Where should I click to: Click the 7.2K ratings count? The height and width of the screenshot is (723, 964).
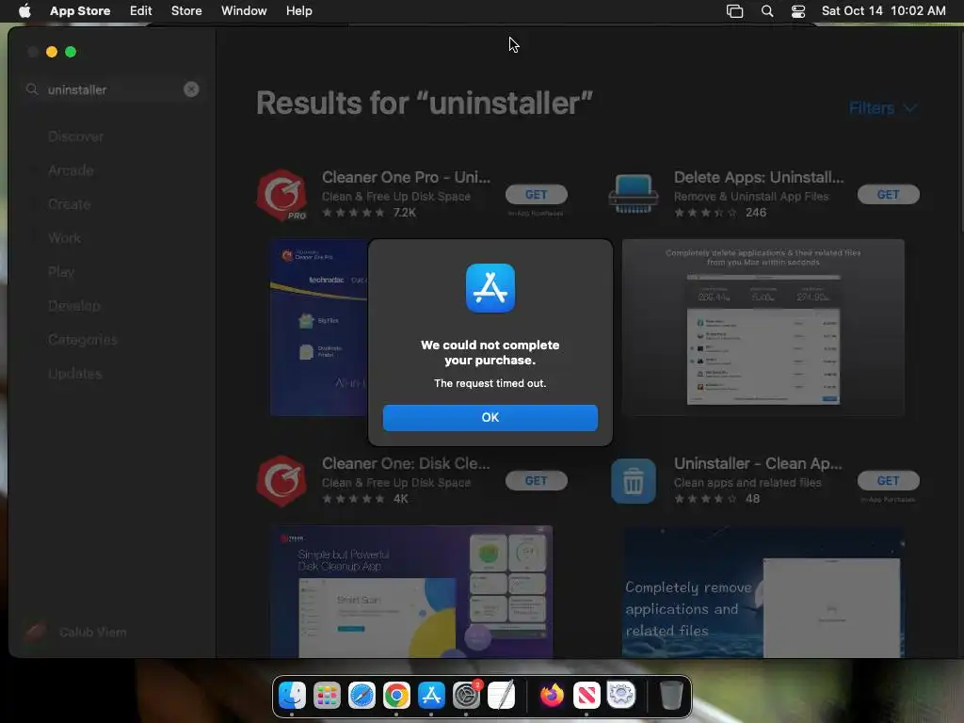405,213
